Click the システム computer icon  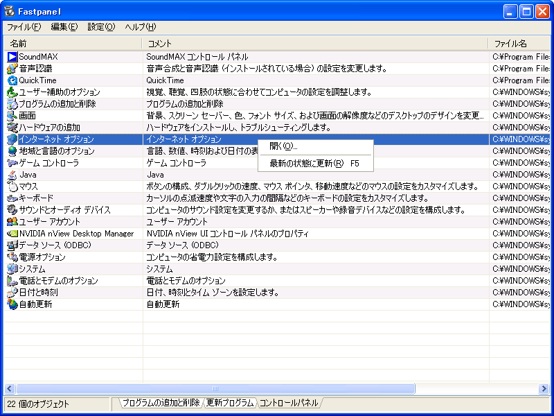click(x=12, y=269)
